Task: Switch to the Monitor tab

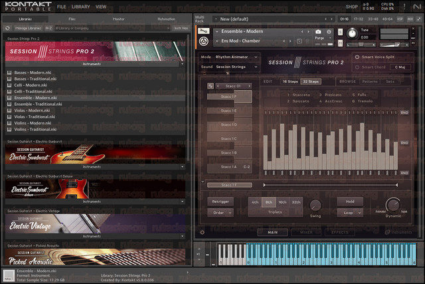Action: pos(118,19)
